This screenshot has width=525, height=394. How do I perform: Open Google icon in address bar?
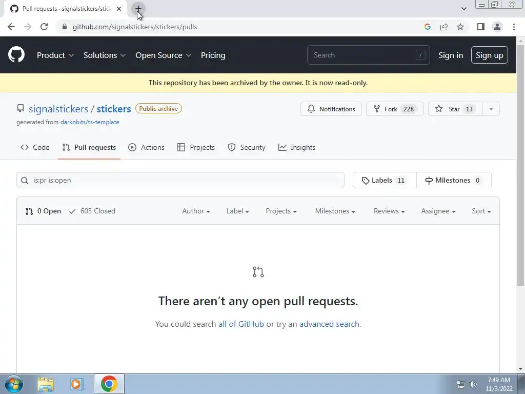(x=427, y=27)
